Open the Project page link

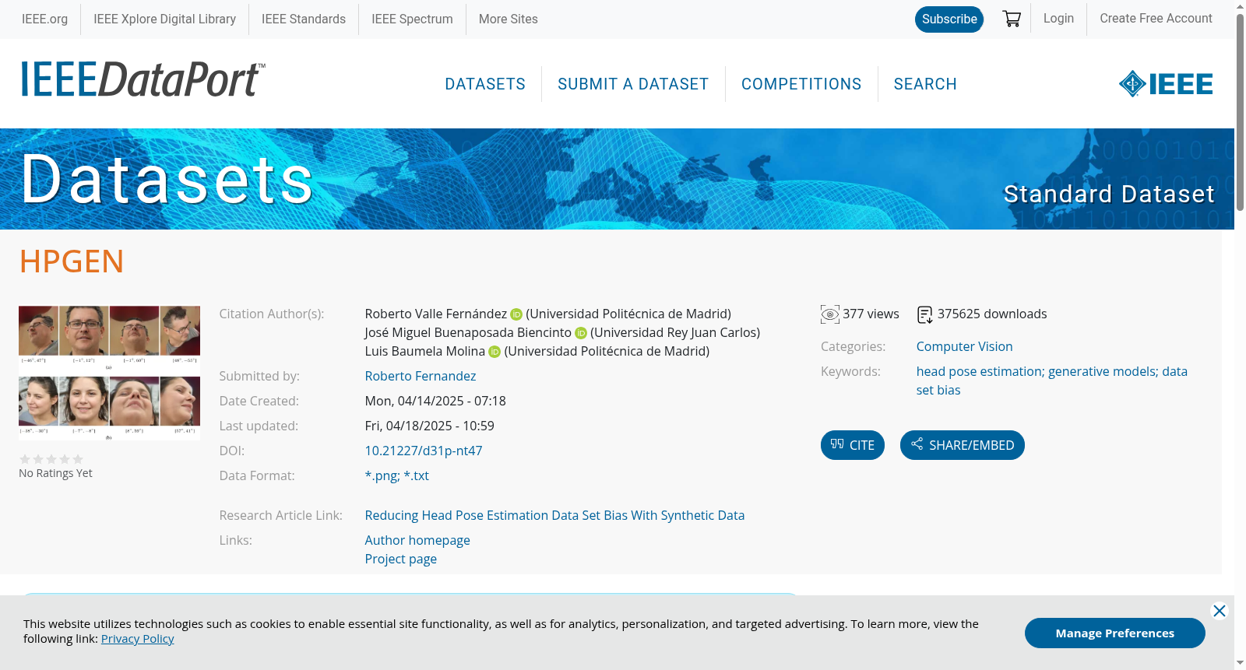(401, 559)
